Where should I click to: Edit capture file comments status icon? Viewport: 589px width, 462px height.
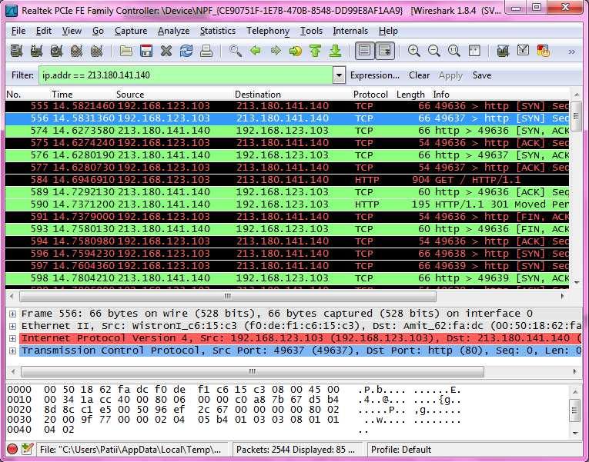[x=27, y=449]
